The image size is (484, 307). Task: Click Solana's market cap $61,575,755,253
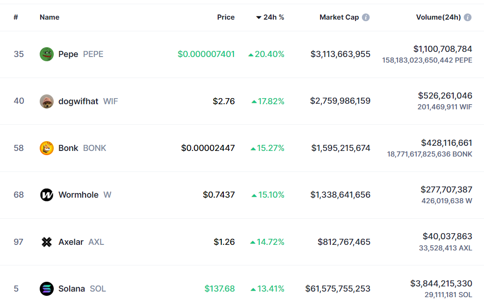point(338,289)
